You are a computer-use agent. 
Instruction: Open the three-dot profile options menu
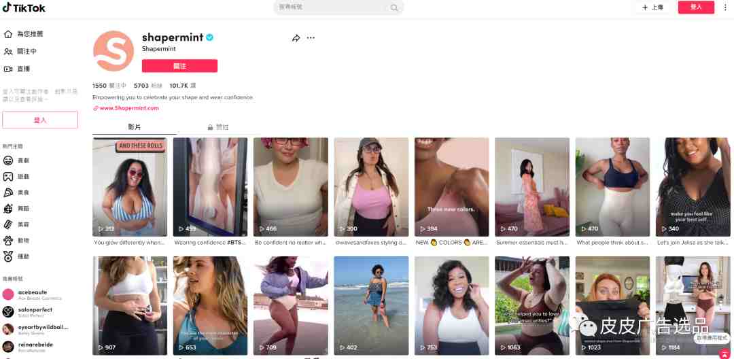[x=311, y=38]
